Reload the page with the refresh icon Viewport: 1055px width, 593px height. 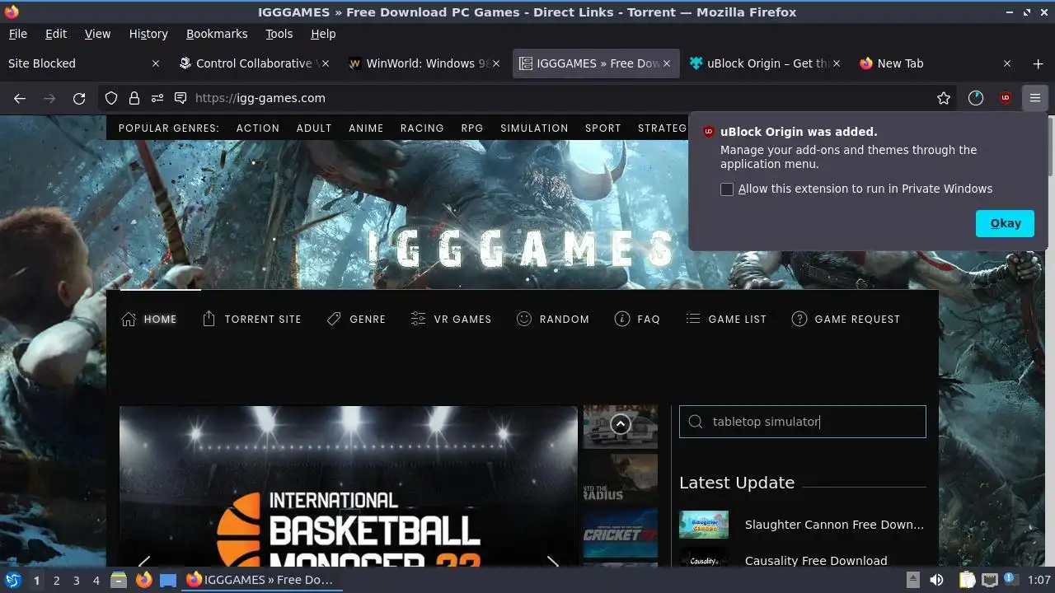click(79, 98)
